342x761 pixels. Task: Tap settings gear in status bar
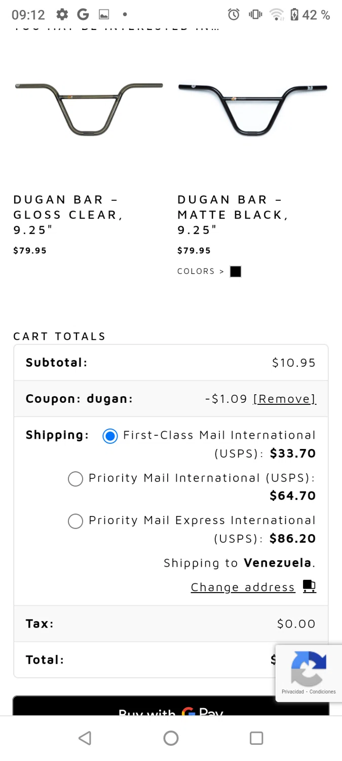62,15
